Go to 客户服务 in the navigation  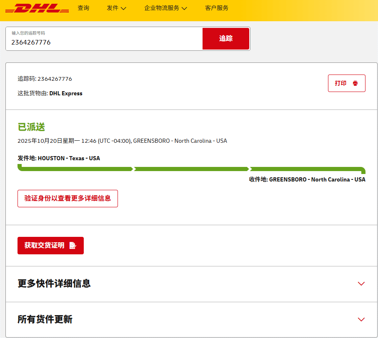(x=217, y=8)
